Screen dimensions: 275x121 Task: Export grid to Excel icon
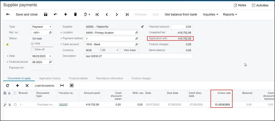72,86
